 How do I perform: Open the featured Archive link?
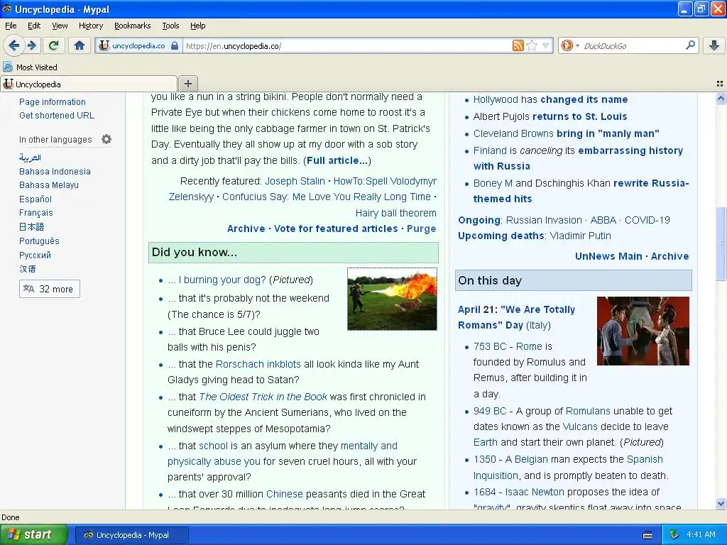[x=246, y=229]
